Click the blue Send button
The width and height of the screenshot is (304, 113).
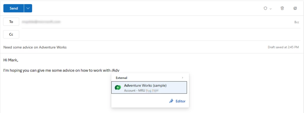pyautogui.click(x=14, y=8)
